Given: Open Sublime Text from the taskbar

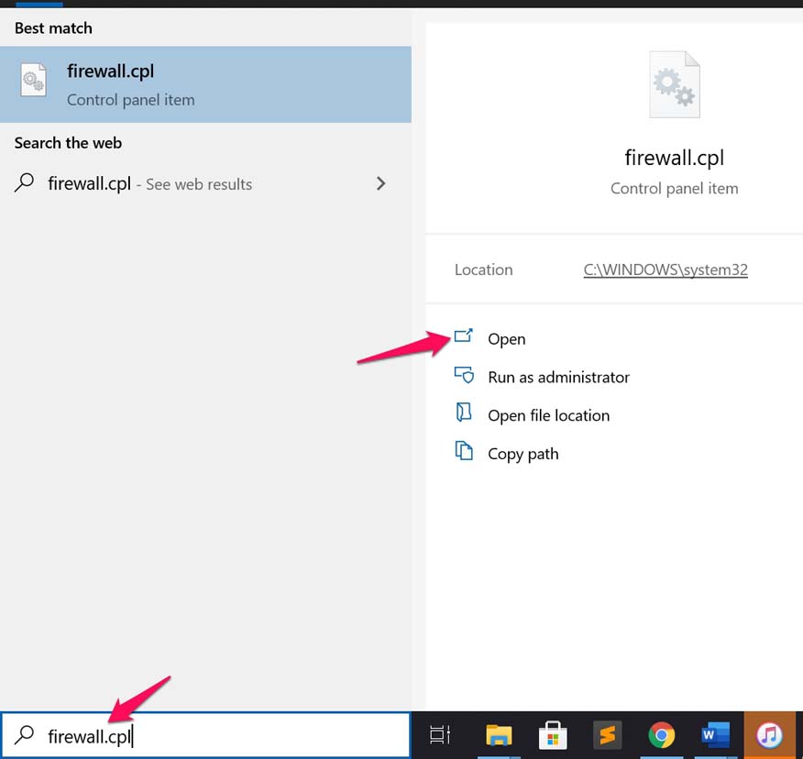Looking at the screenshot, I should point(607,735).
